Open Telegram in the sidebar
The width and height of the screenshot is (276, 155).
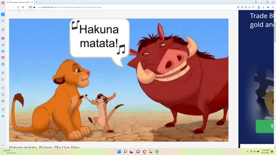point(3,51)
